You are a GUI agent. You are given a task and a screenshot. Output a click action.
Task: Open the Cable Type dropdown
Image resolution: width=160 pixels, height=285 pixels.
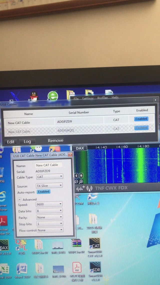[x=49, y=177]
